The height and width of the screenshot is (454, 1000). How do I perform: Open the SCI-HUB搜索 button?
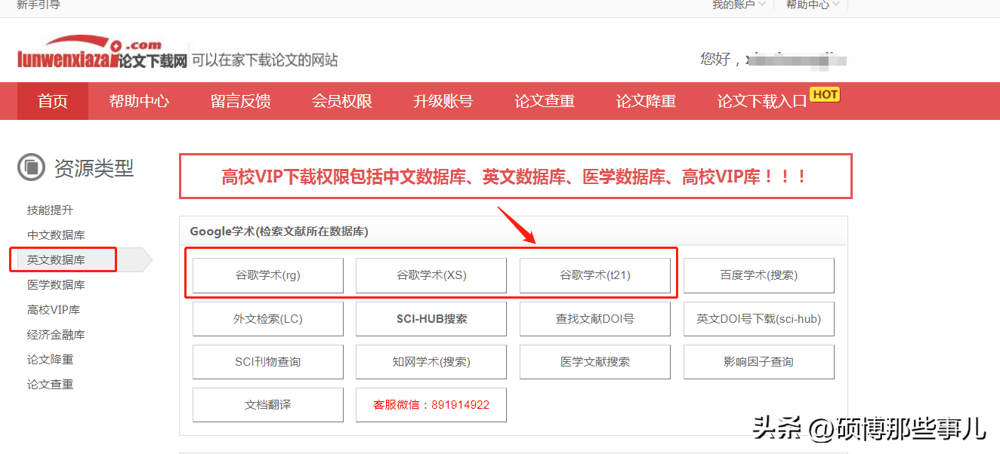tap(431, 319)
